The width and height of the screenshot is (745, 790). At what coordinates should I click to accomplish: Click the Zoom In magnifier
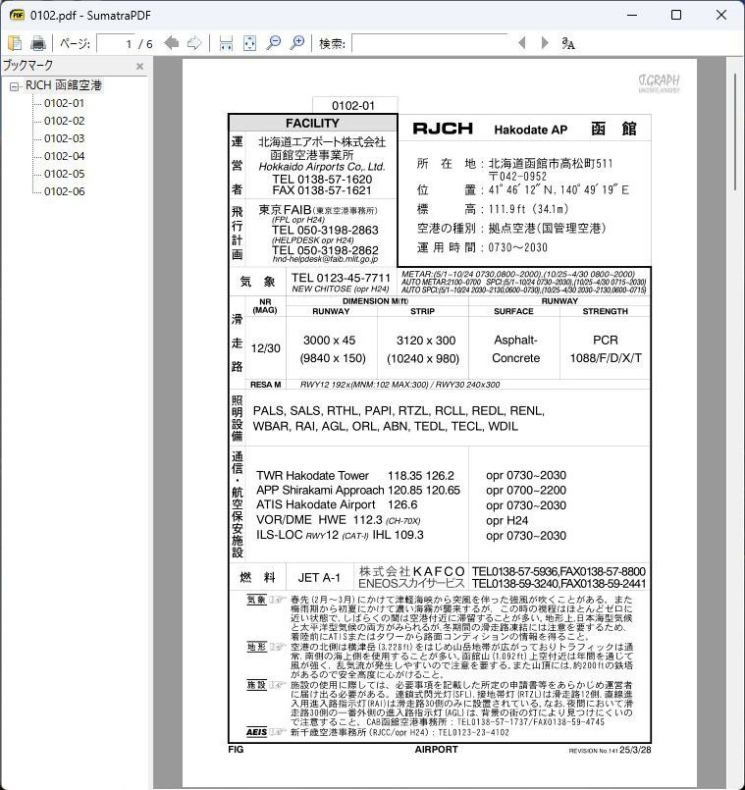click(296, 43)
